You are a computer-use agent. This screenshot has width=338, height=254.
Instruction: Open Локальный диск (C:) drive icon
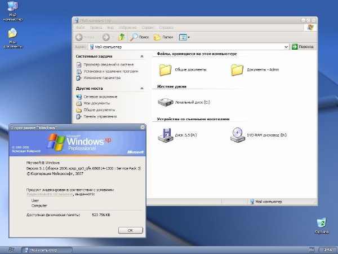point(165,102)
